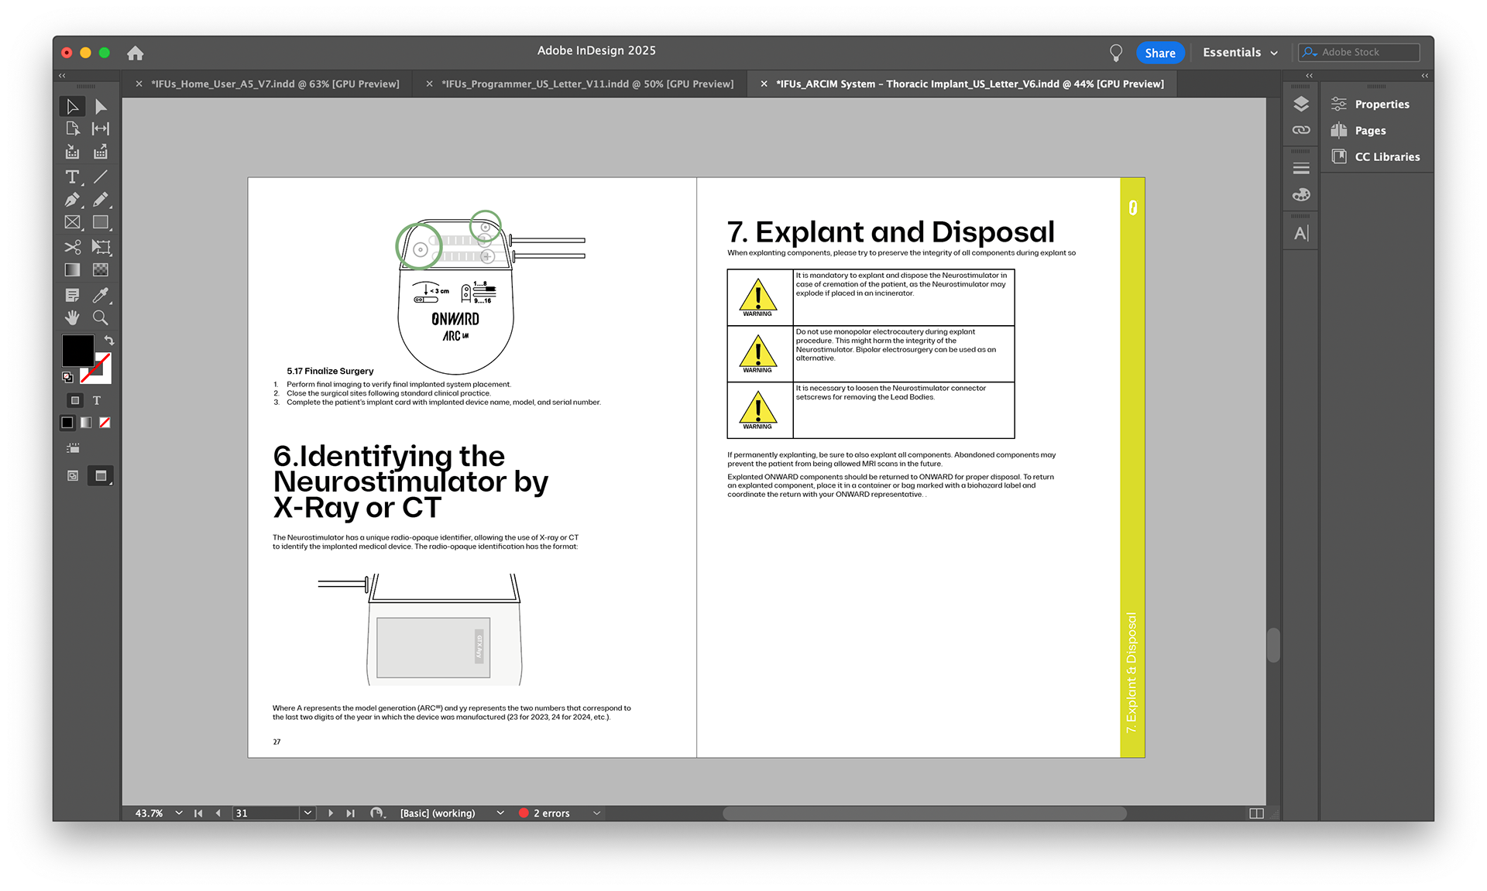Viewport: 1487px width, 891px height.
Task: Toggle formatting affects text
Action: [x=97, y=400]
